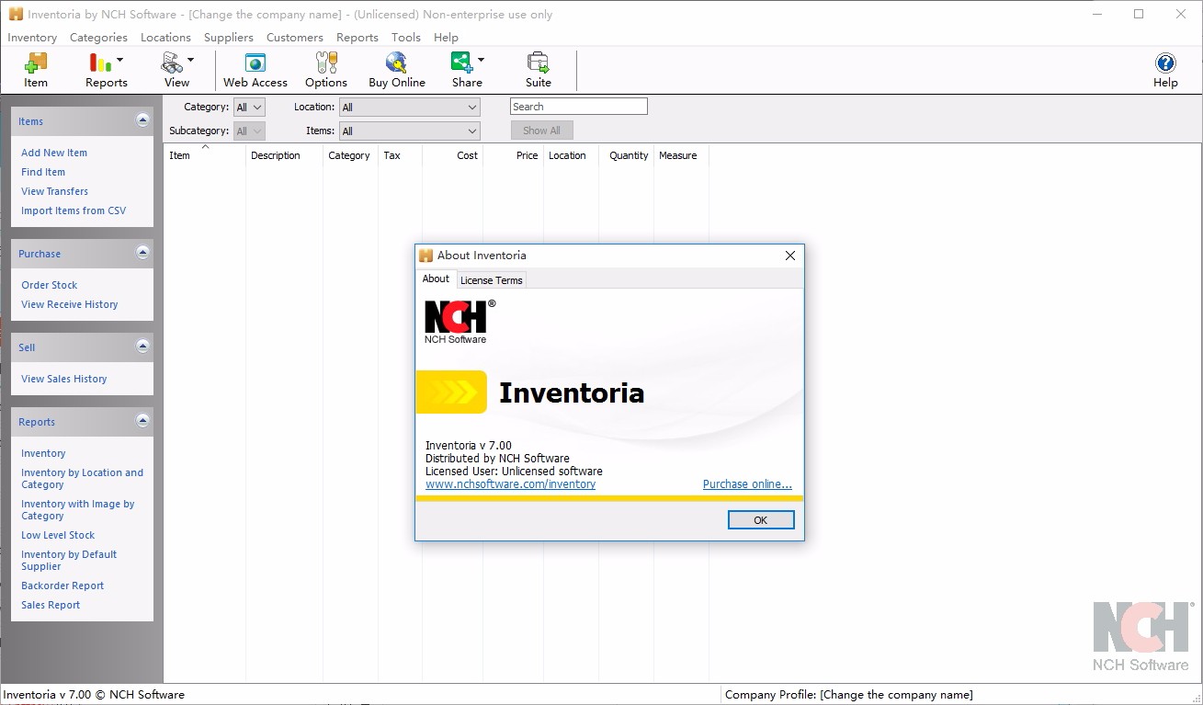Follow the Purchase online link

tap(747, 483)
